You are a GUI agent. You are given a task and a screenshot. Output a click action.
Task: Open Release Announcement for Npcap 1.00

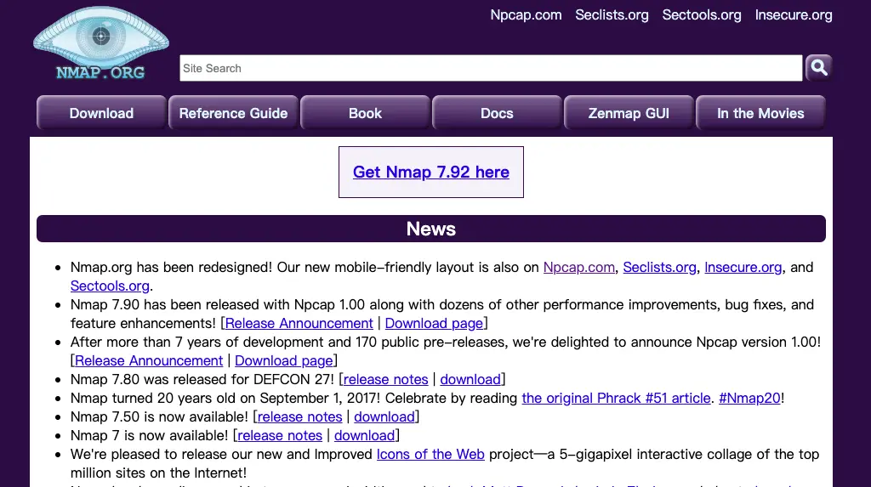click(149, 360)
